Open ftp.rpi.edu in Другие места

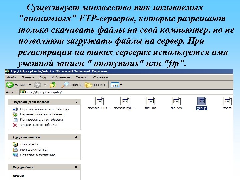(x=29, y=144)
